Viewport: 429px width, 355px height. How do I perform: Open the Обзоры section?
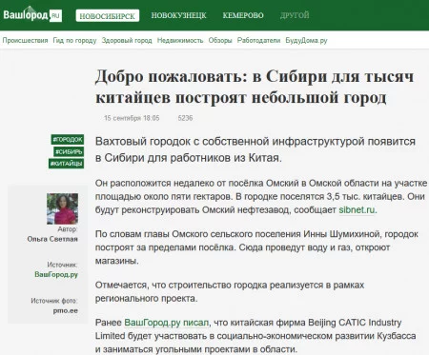pos(220,40)
